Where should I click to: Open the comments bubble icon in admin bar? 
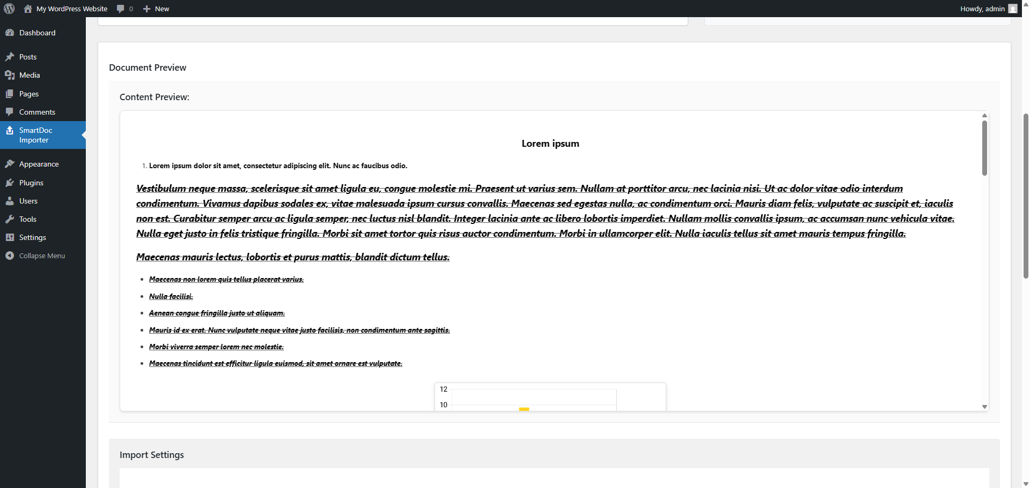coord(121,9)
